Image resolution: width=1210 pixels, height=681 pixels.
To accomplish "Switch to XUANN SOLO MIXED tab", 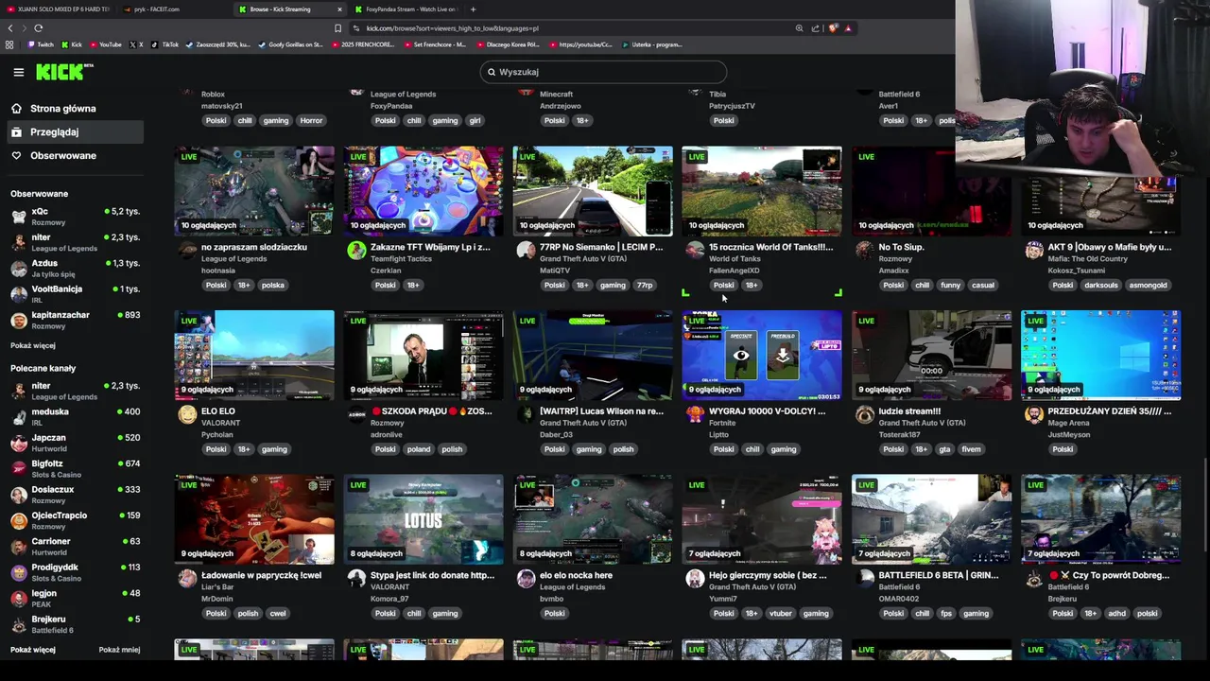I will click(58, 9).
